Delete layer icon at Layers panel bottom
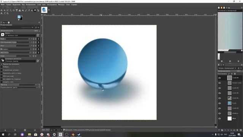The height and width of the screenshot is (137, 243). 241,130
